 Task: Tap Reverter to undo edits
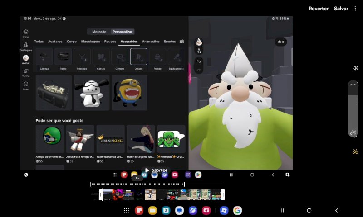pyautogui.click(x=319, y=9)
